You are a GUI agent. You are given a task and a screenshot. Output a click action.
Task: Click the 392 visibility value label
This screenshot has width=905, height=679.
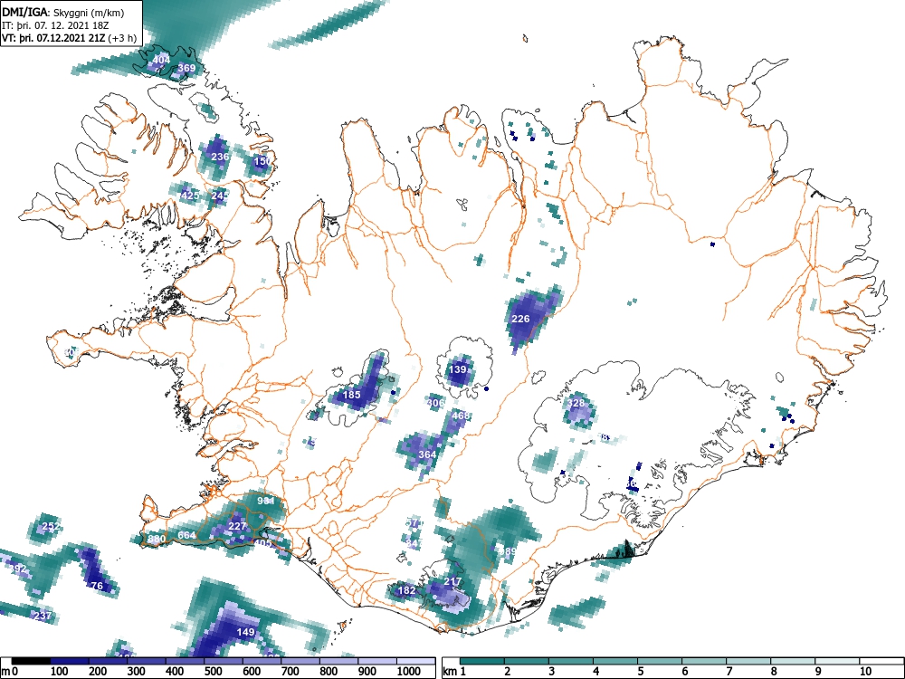(x=18, y=569)
